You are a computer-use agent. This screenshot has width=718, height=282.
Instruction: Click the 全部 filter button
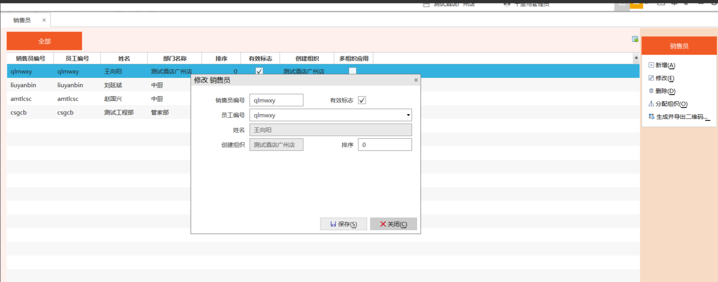pyautogui.click(x=44, y=41)
